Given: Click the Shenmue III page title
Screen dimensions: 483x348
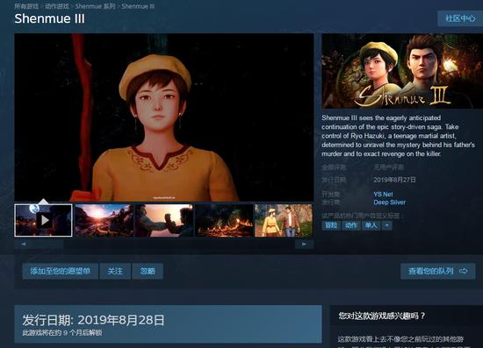Looking at the screenshot, I should coord(49,18).
